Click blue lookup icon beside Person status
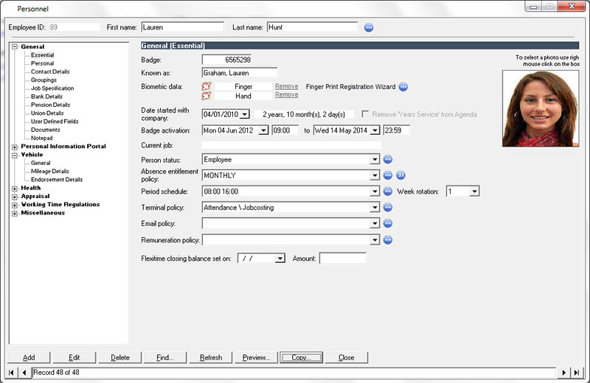The width and height of the screenshot is (590, 383). tap(388, 159)
